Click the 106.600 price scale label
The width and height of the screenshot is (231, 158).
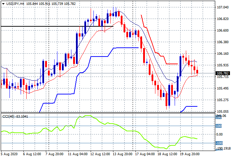pyautogui.click(x=223, y=31)
